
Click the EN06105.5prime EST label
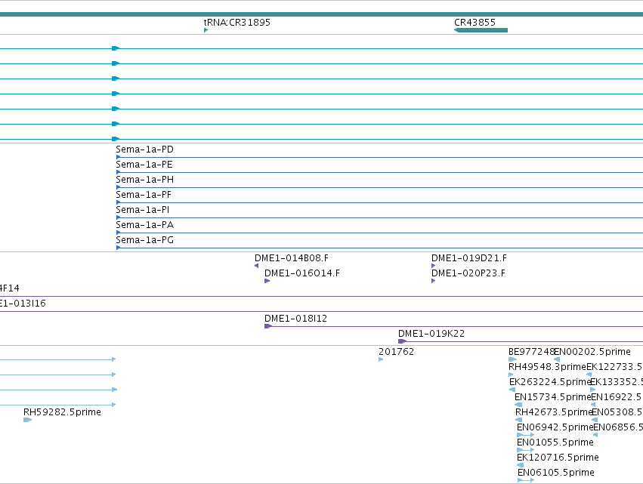pos(556,473)
